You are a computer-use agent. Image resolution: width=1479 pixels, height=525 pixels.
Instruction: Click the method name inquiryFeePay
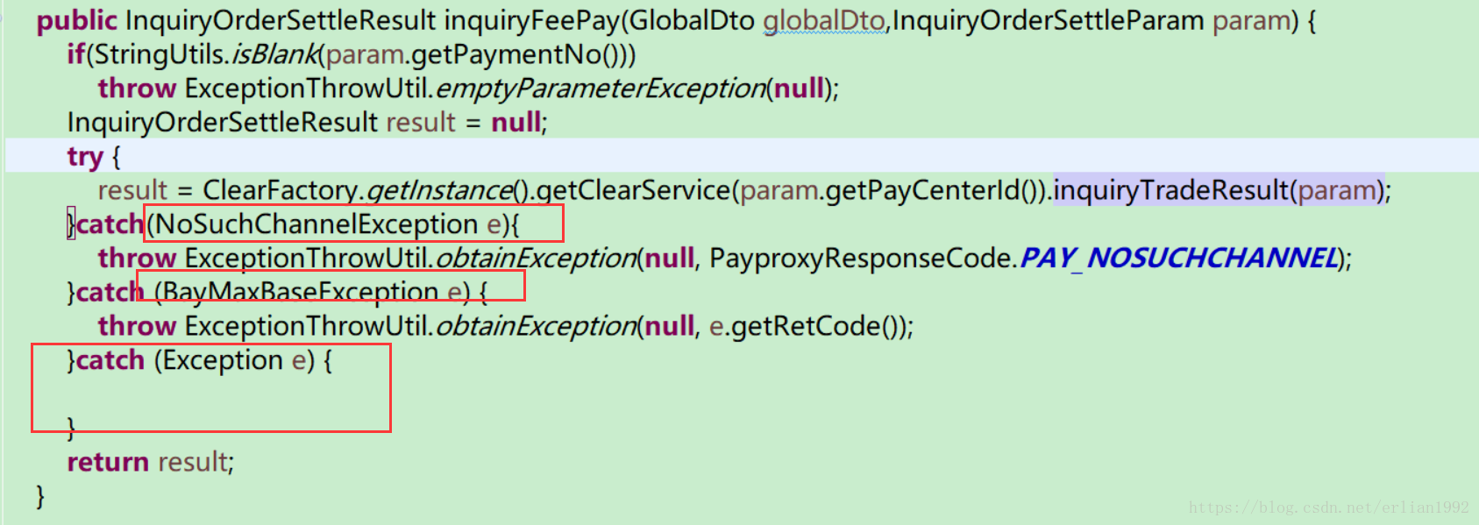531,20
